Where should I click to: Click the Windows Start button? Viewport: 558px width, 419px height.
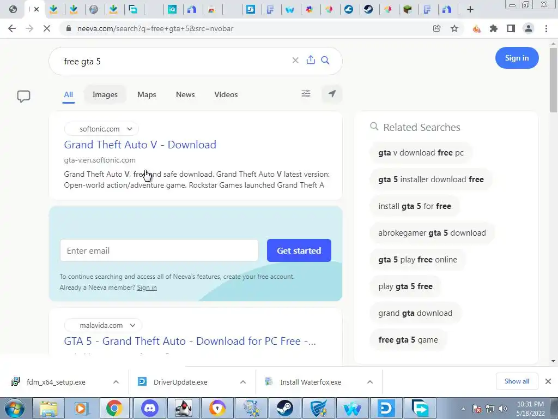15,408
